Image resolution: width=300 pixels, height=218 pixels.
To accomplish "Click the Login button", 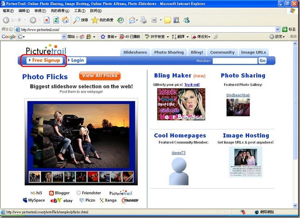I will tap(76, 60).
